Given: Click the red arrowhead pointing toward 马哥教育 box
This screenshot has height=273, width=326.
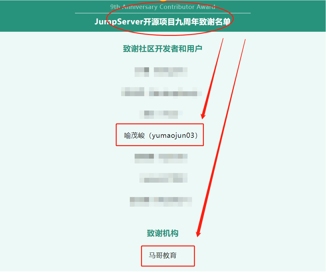Looking at the screenshot, I should (198, 234).
